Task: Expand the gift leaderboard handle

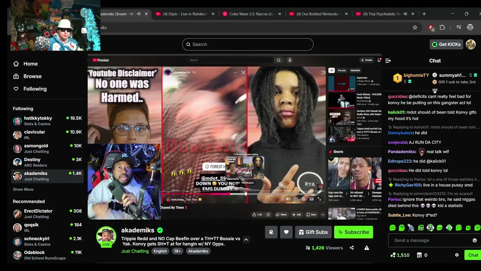Action: tap(435, 91)
